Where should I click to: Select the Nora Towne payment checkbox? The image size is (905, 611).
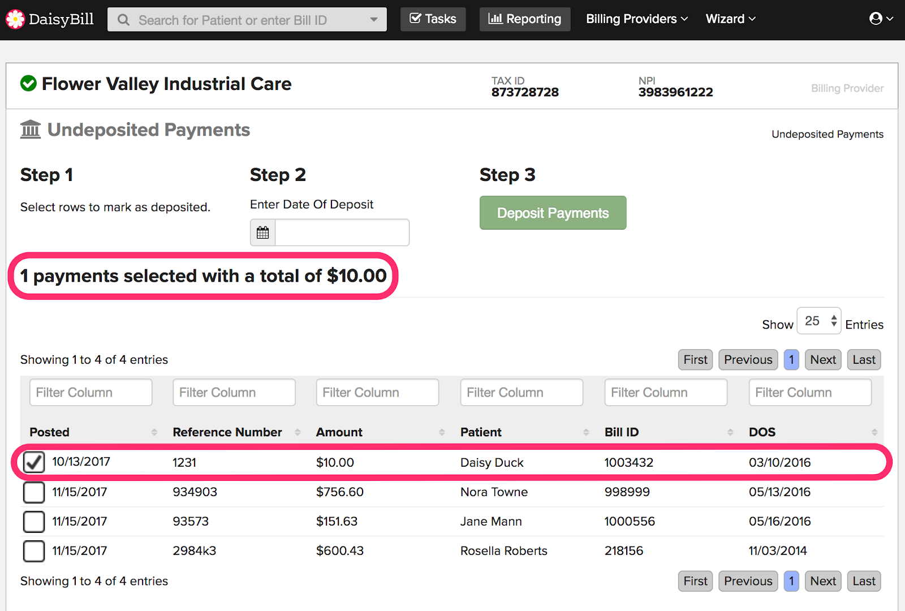34,492
